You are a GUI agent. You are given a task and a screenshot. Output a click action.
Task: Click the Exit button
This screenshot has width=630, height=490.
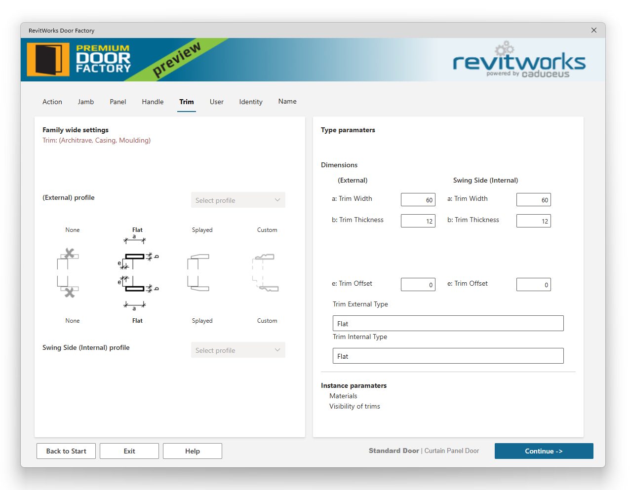pos(129,451)
